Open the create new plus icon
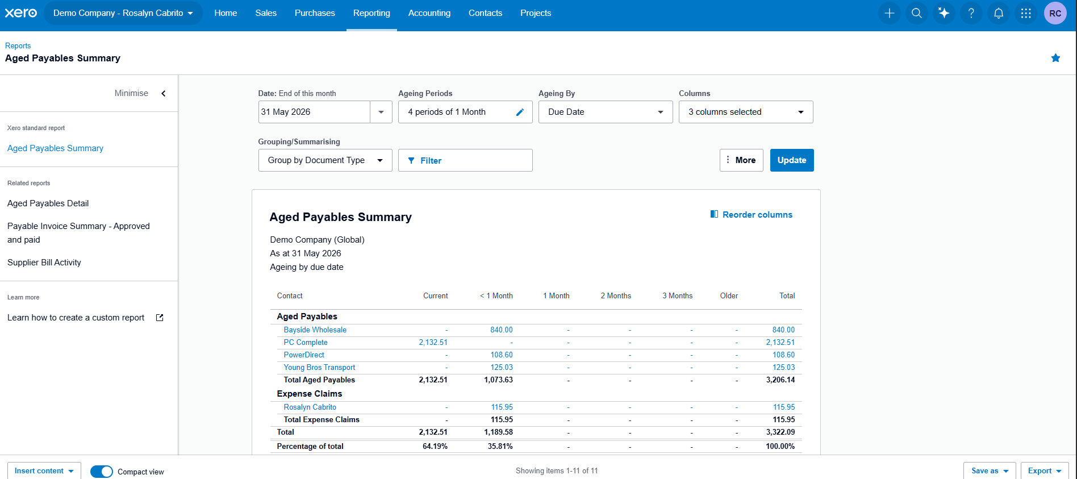Screen dimensions: 1077x479 coord(890,13)
